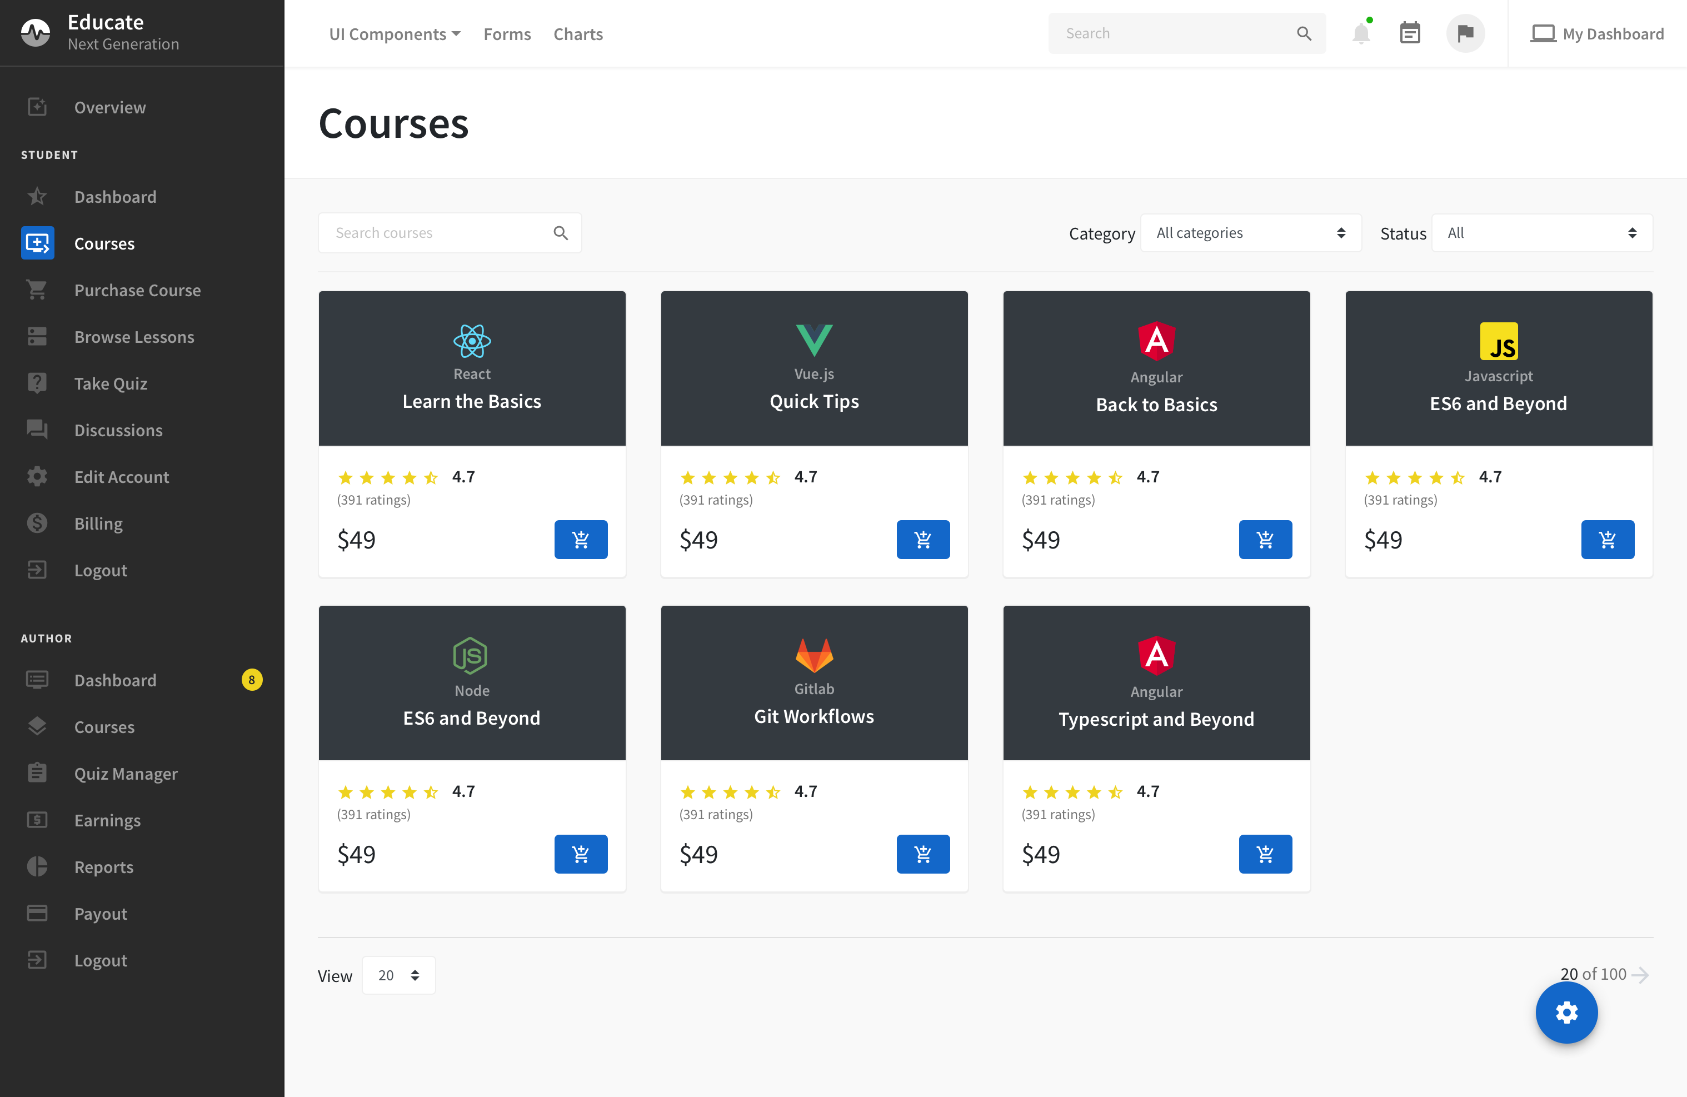The width and height of the screenshot is (1687, 1097).
Task: Click the next page arrow beside 20 of 100
Action: click(1640, 974)
